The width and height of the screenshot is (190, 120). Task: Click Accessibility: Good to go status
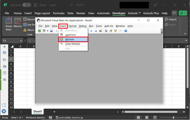click(69, 118)
